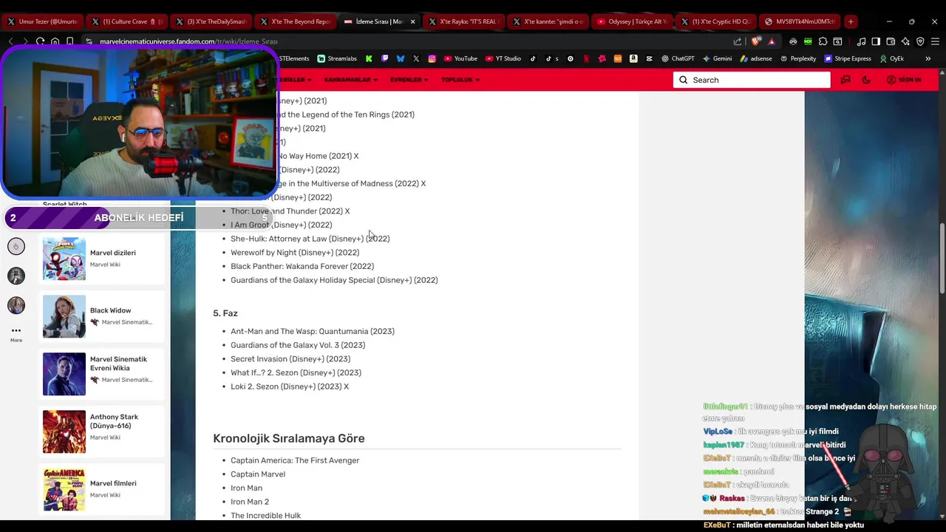Open Black Panther: Wakanda Forever link
This screenshot has width=946, height=532.
point(302,266)
